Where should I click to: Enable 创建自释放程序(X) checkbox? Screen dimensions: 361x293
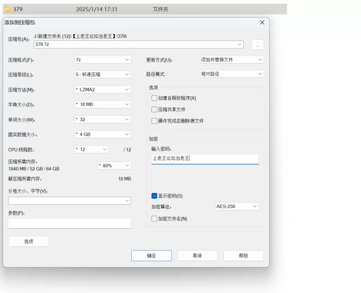point(154,98)
